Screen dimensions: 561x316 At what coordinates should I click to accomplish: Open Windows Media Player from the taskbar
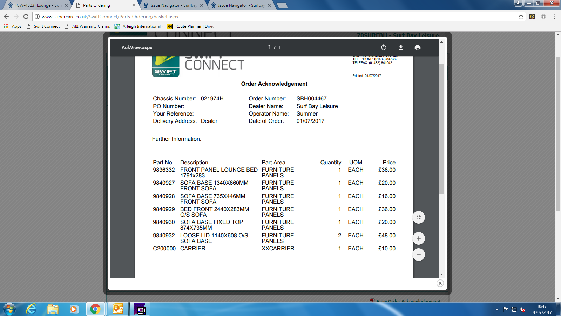74,309
